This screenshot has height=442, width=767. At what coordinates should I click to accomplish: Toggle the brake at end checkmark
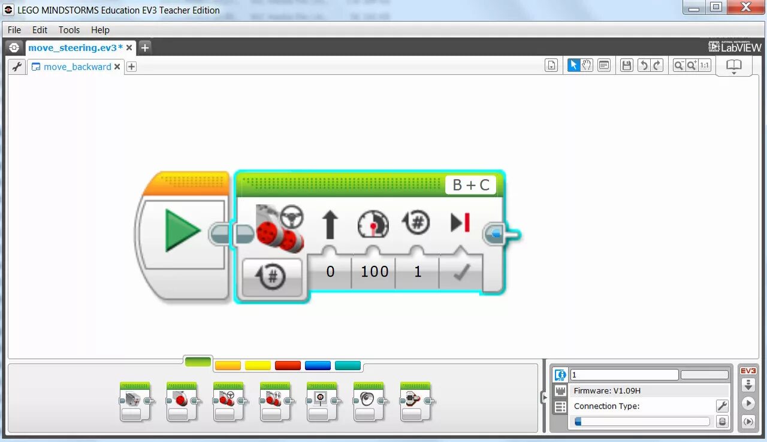(461, 273)
